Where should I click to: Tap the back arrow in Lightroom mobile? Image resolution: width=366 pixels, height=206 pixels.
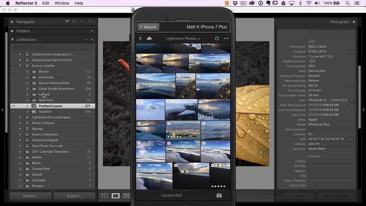click(140, 38)
